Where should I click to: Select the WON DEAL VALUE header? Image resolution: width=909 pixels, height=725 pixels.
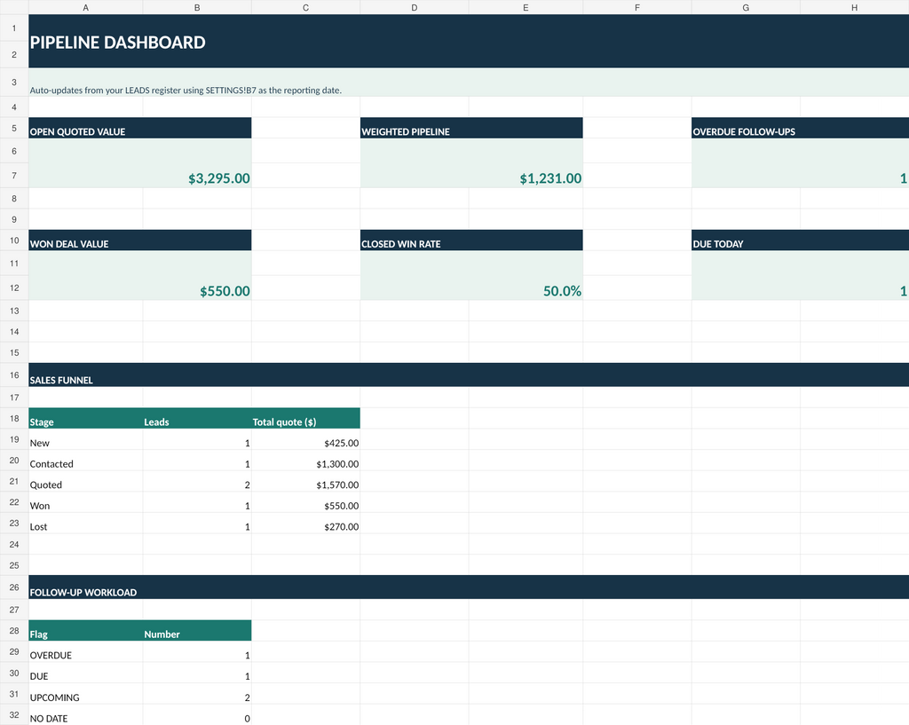coord(139,240)
